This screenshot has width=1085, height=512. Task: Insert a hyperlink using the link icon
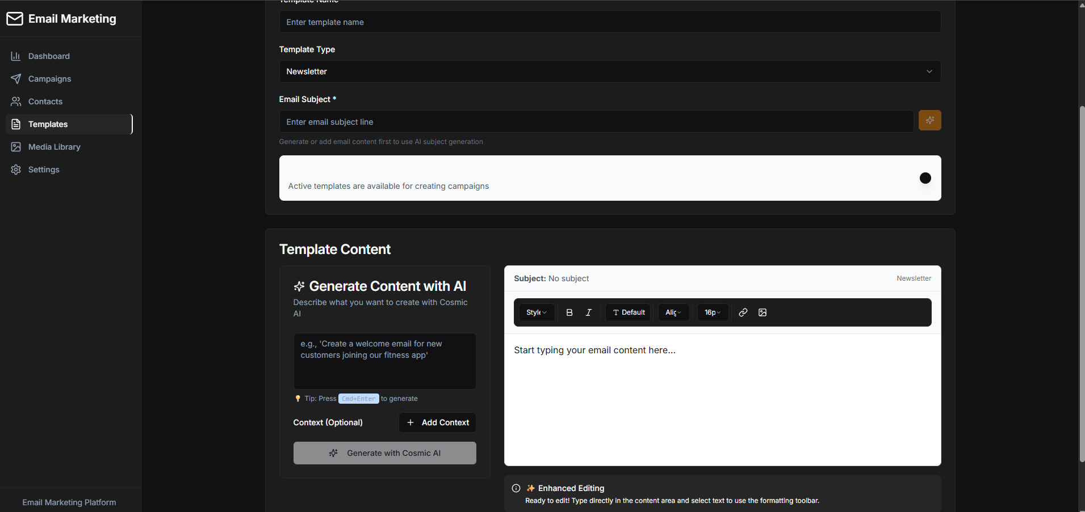(743, 312)
